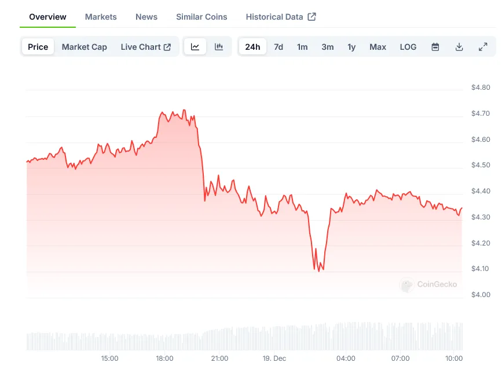This screenshot has height=377, width=502.
Task: Open the calendar date range icon
Action: (435, 46)
